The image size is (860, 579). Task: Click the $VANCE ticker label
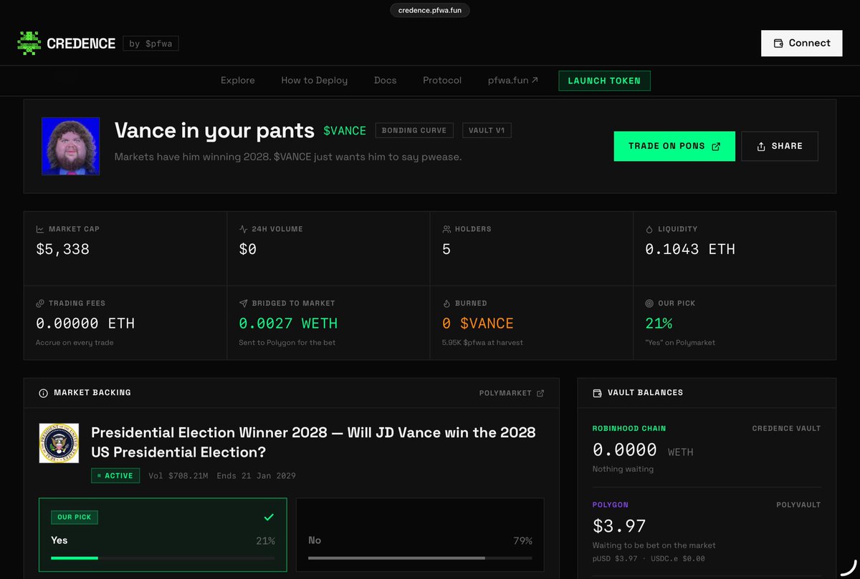tap(345, 131)
